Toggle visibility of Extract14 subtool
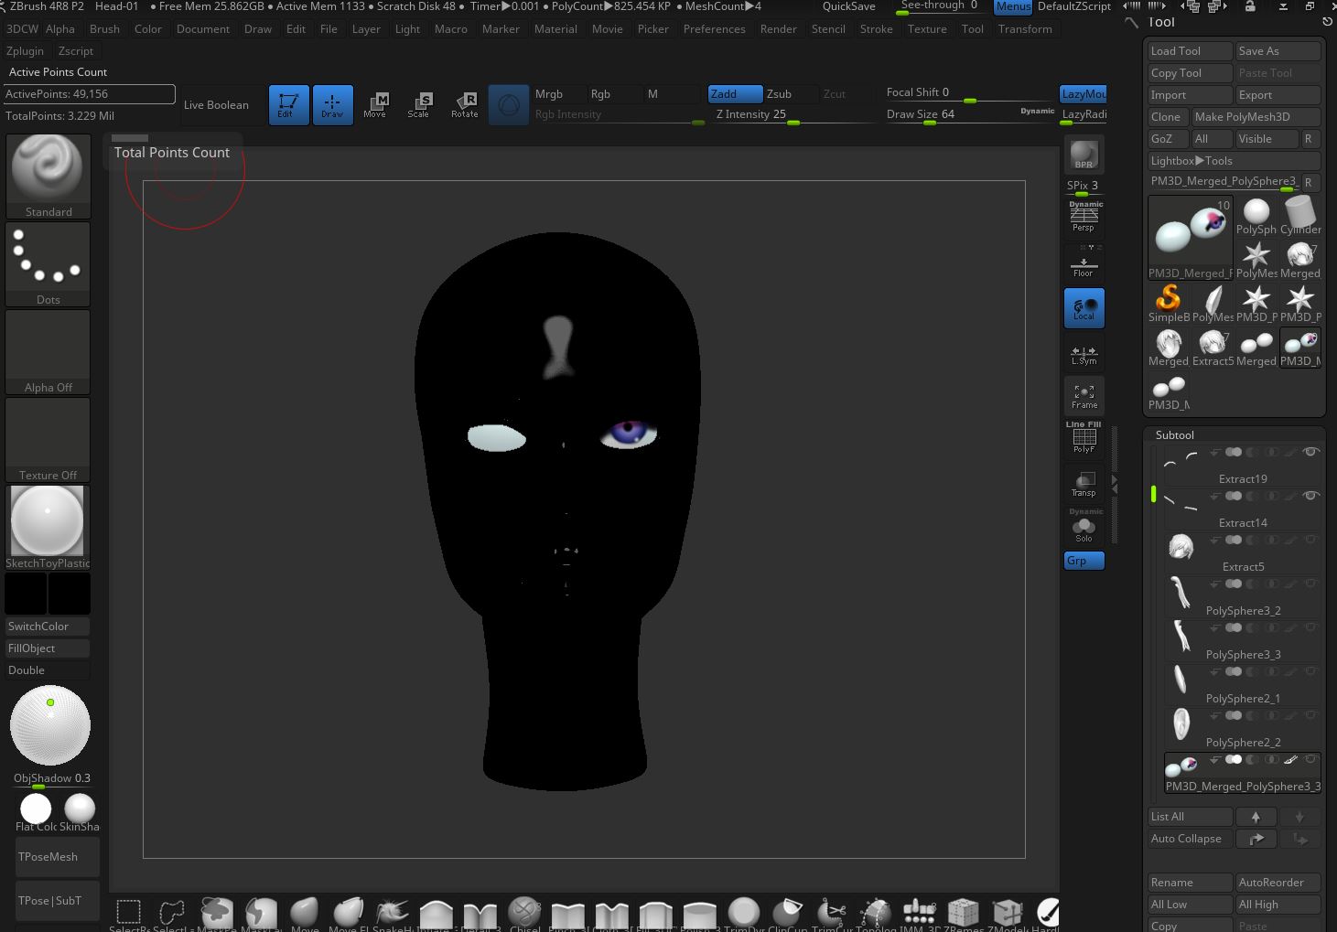This screenshot has width=1337, height=932. [1310, 496]
